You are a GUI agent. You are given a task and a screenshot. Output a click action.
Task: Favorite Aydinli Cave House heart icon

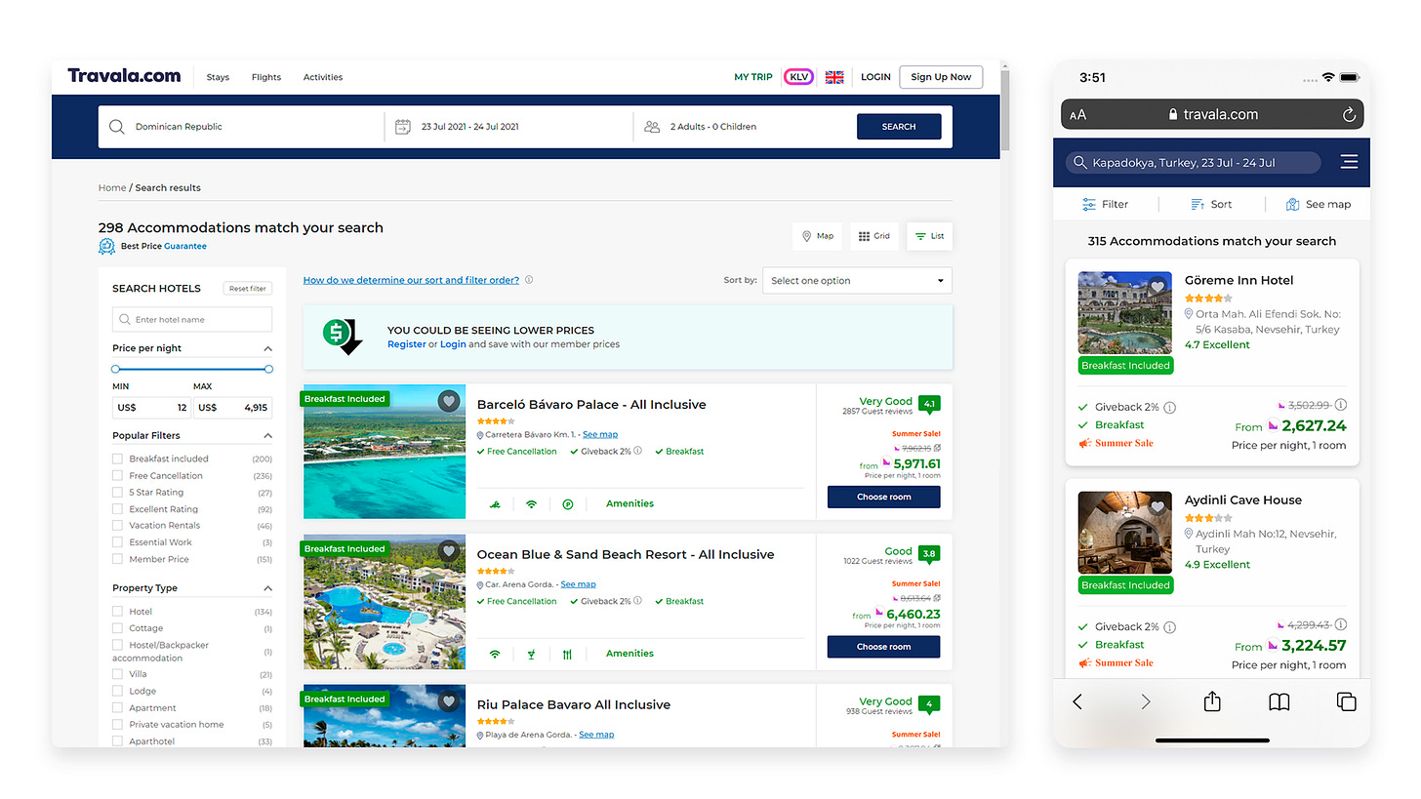pyautogui.click(x=1157, y=506)
